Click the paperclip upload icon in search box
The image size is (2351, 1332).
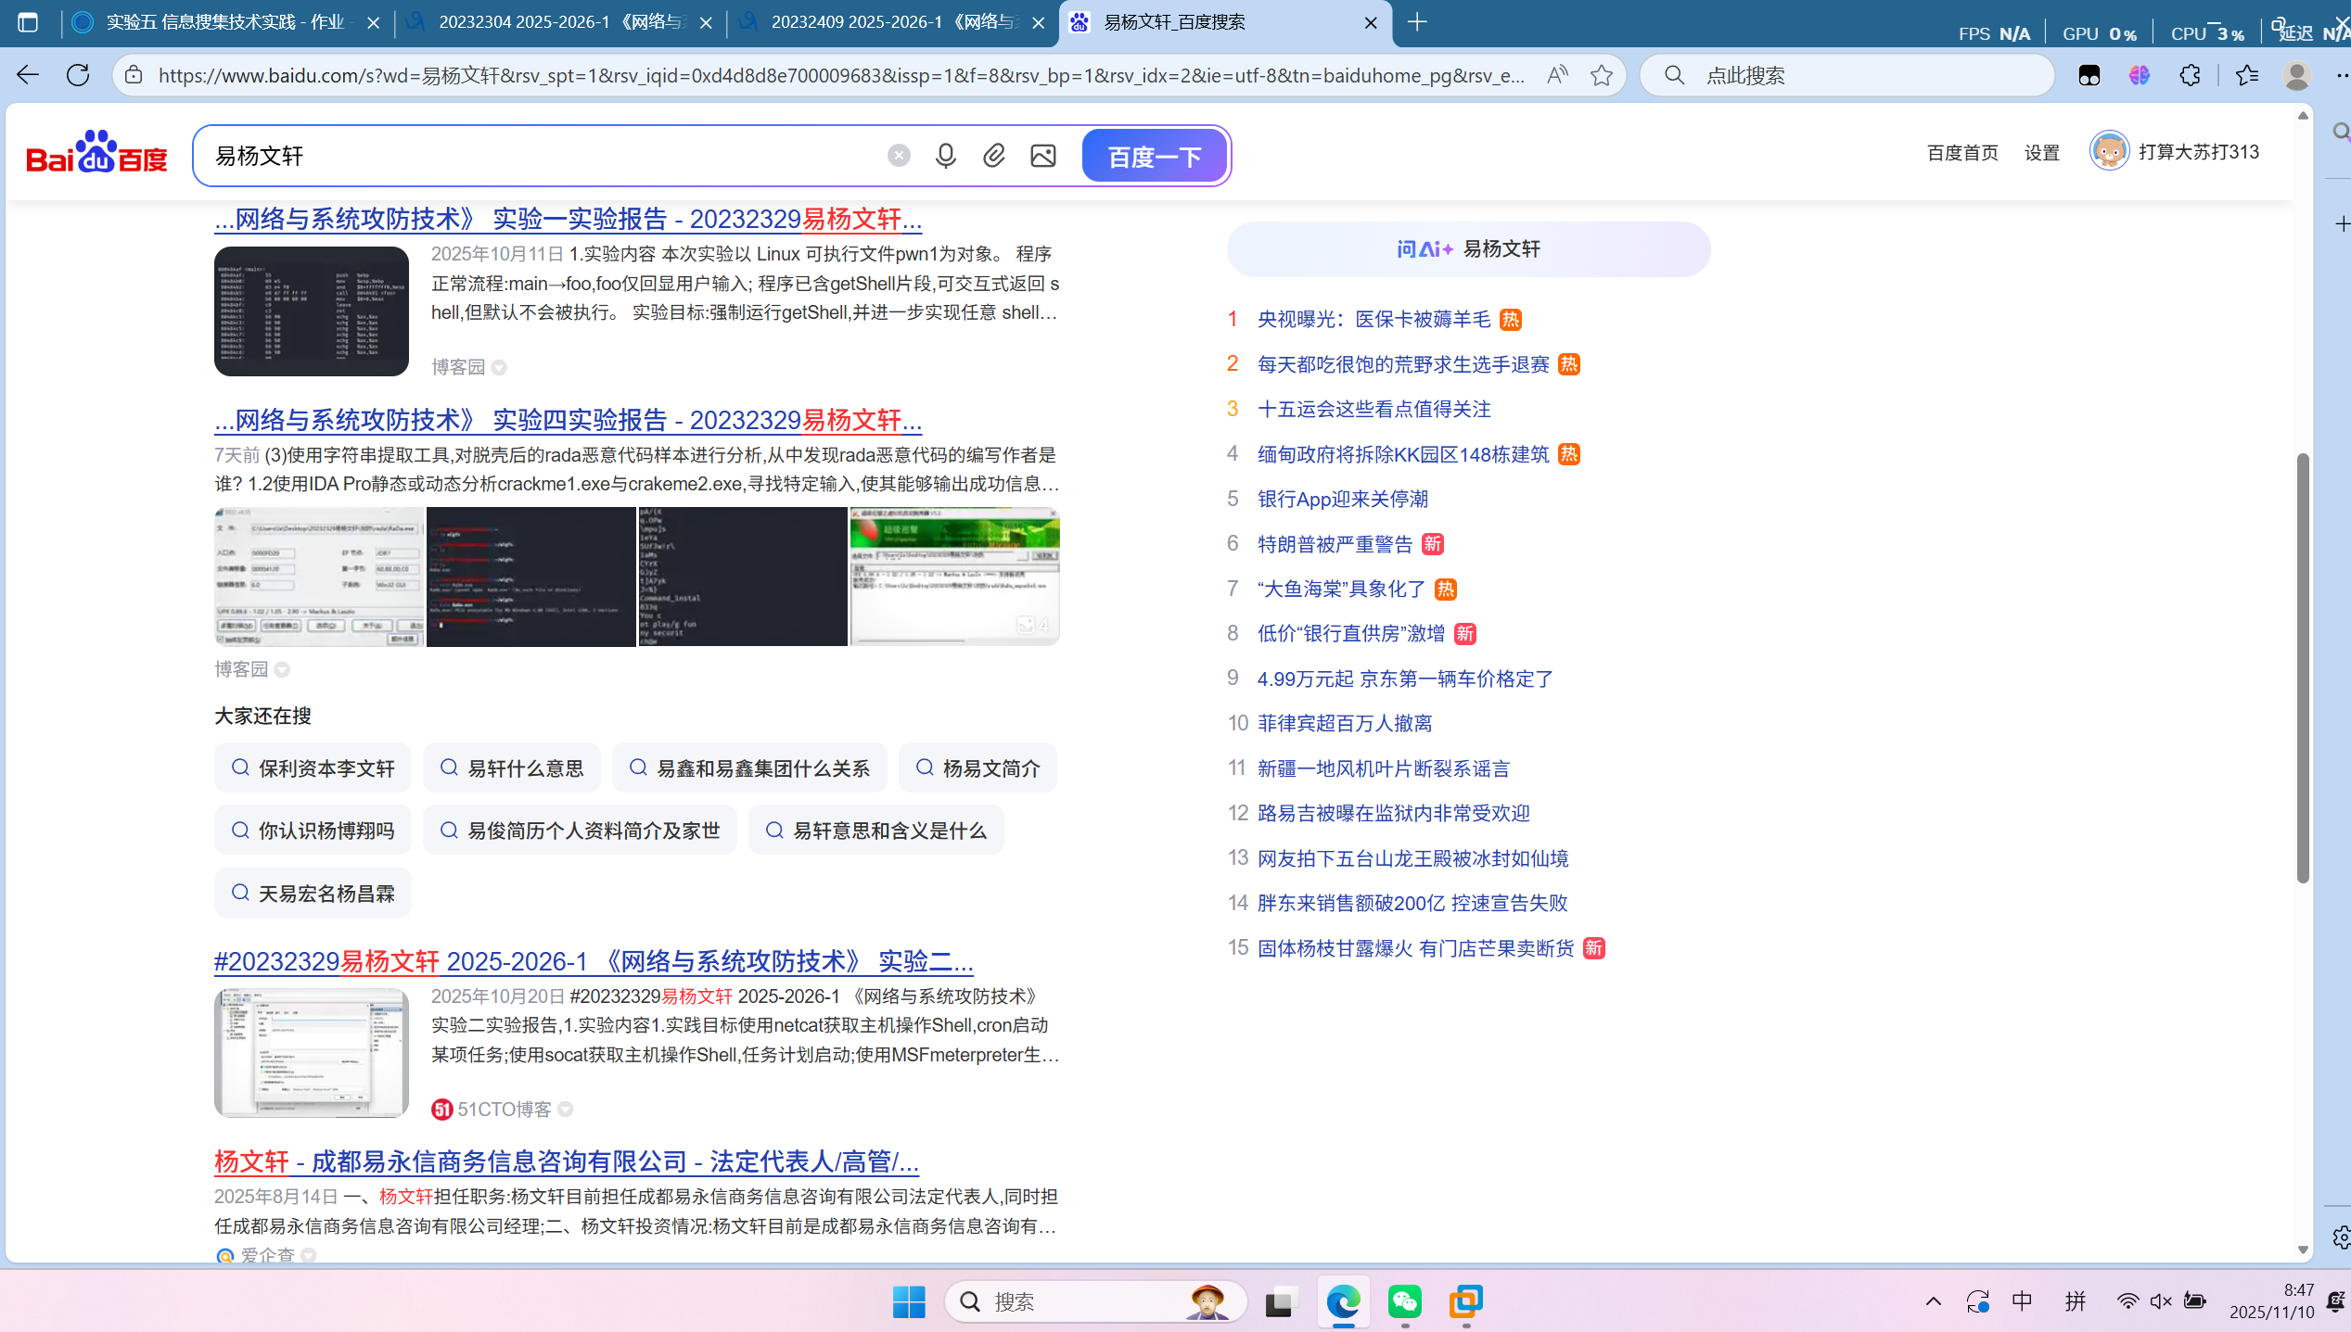[x=993, y=155]
